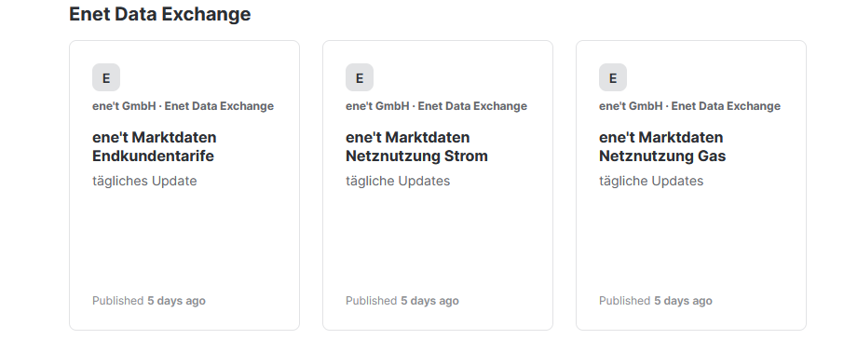This screenshot has width=844, height=353.
Task: Click "tägliche Updates" text on the Gas card
Action: 651,181
